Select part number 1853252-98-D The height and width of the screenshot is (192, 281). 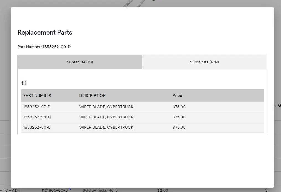coord(37,117)
